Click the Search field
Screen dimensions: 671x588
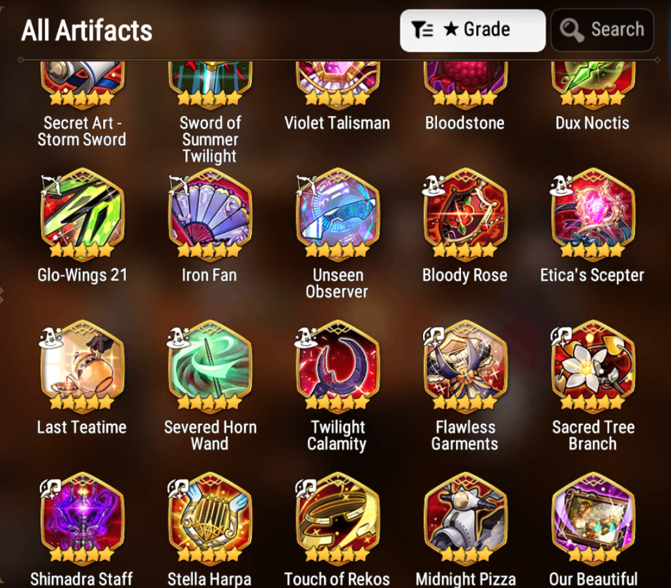[x=602, y=31]
